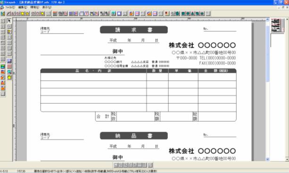Click the yellow diamond icon in palette
The width and height of the screenshot is (289, 173).
tap(9, 77)
